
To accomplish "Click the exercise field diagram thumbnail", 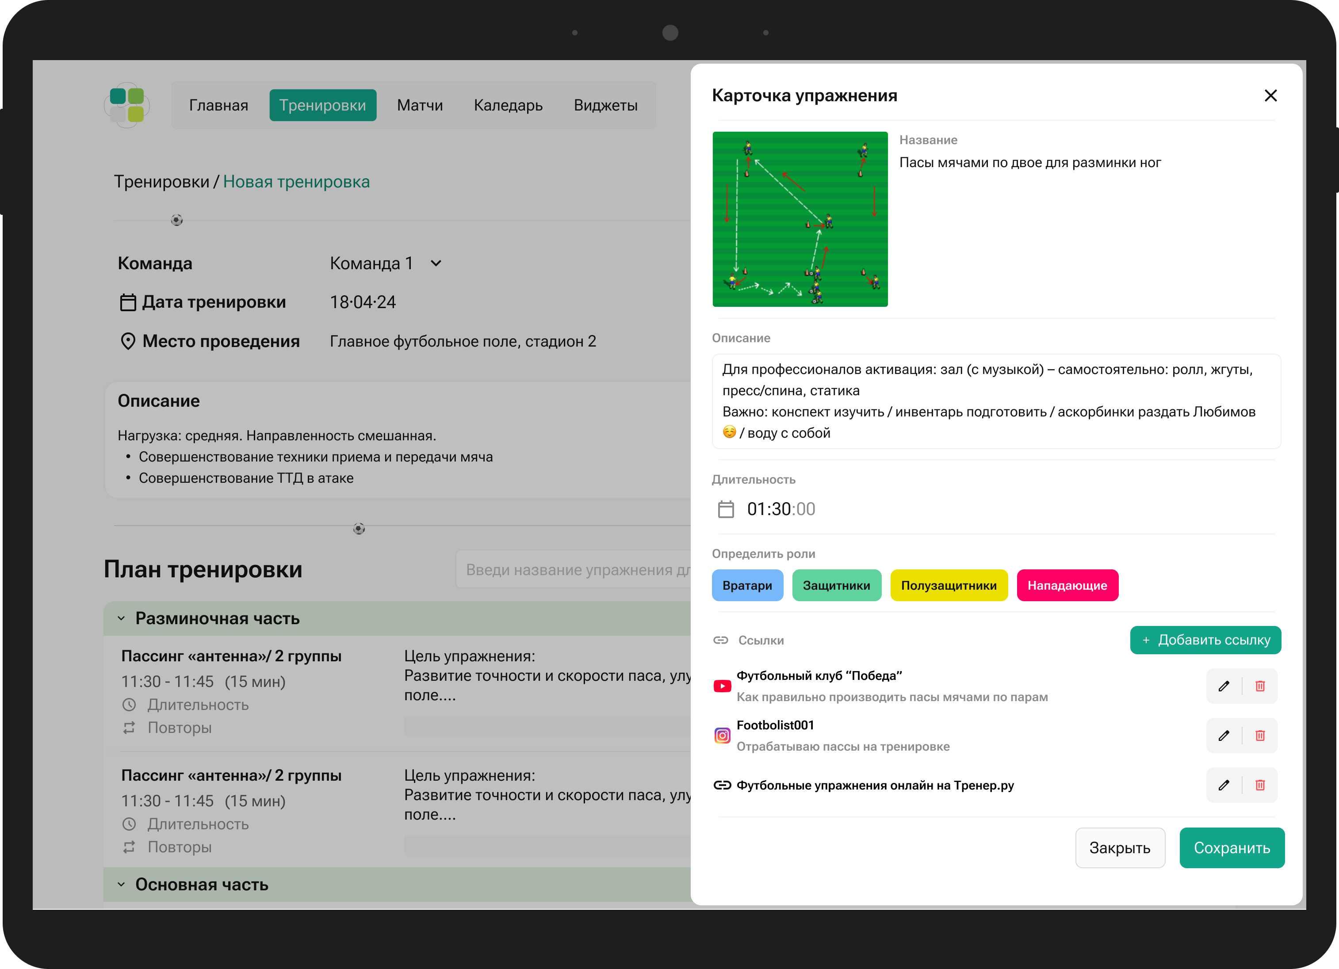I will click(x=800, y=219).
